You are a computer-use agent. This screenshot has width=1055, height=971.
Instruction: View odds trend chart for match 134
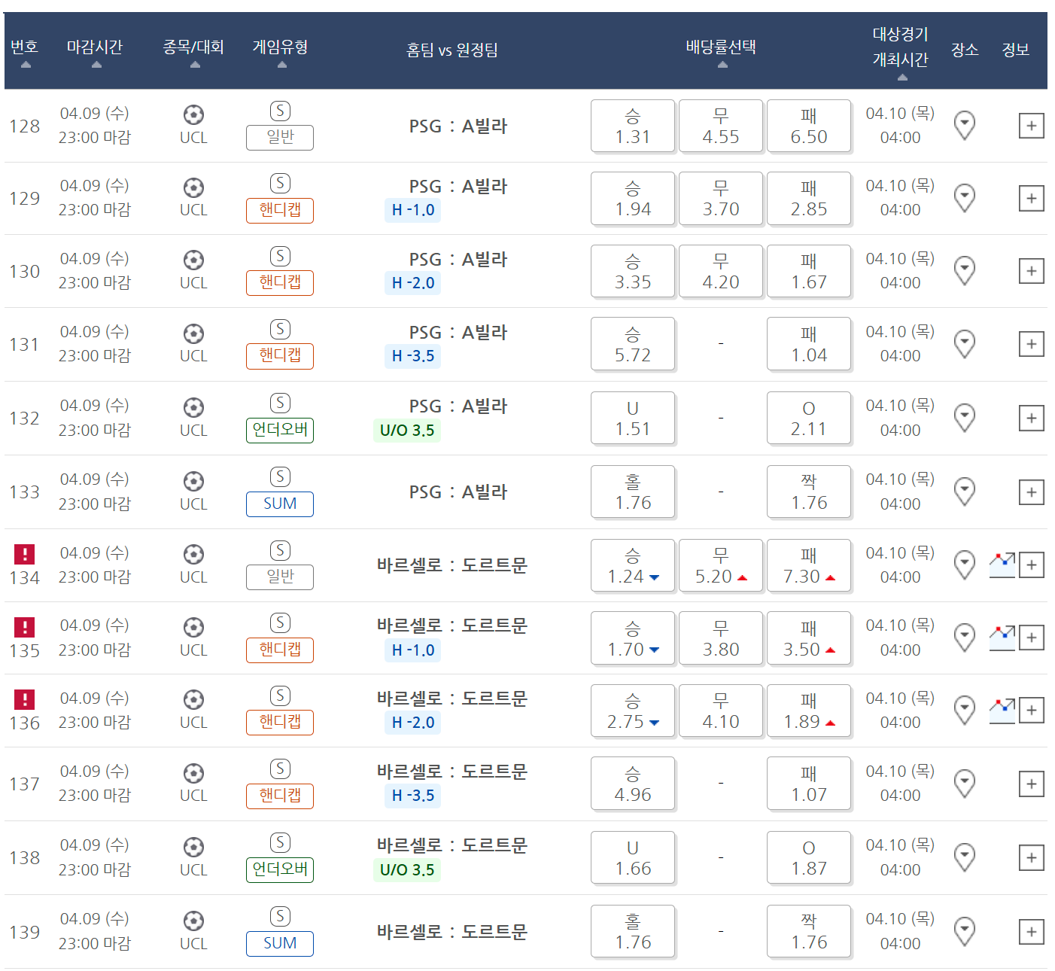point(1002,565)
